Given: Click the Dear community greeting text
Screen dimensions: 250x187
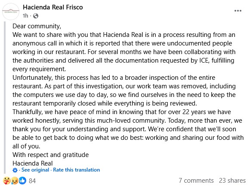Looking at the screenshot, I should 37,26.
